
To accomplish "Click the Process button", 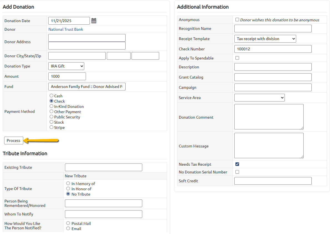I will tap(14, 141).
